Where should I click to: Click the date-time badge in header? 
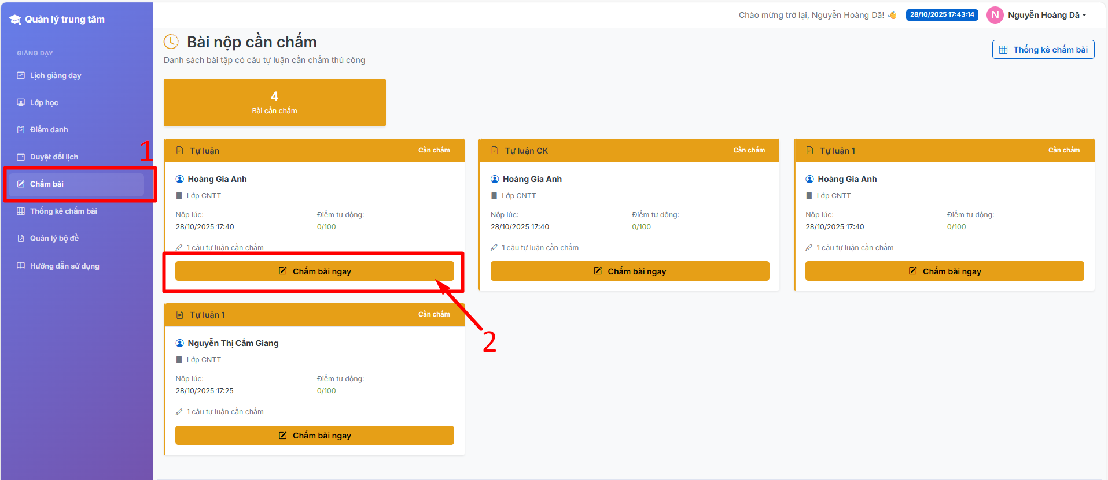[x=941, y=15]
